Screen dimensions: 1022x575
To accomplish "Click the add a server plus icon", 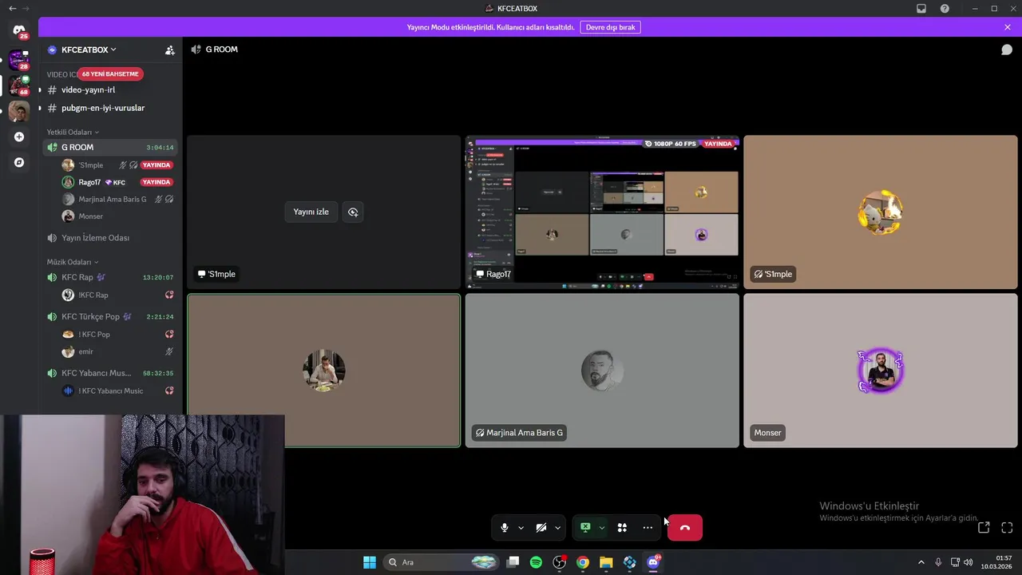I will coord(19,137).
